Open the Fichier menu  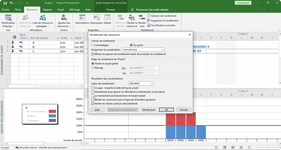tap(6, 10)
